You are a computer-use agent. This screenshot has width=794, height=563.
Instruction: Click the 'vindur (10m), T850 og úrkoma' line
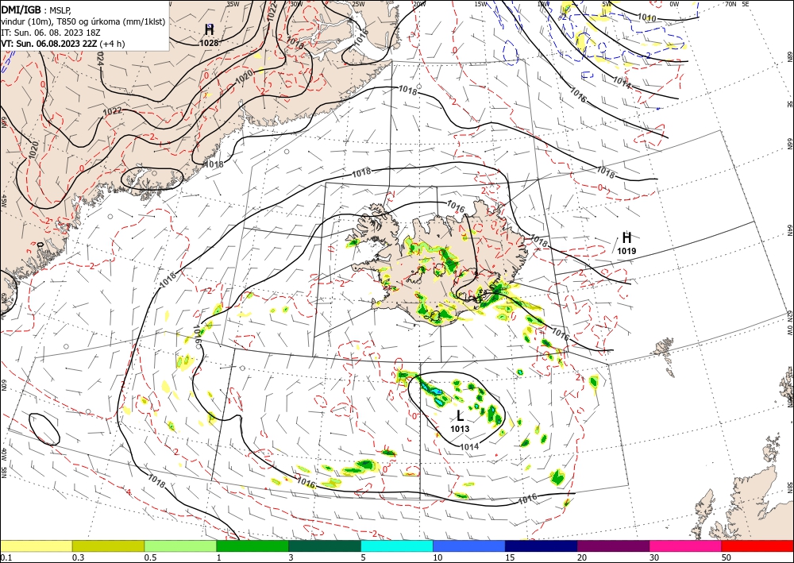point(83,21)
